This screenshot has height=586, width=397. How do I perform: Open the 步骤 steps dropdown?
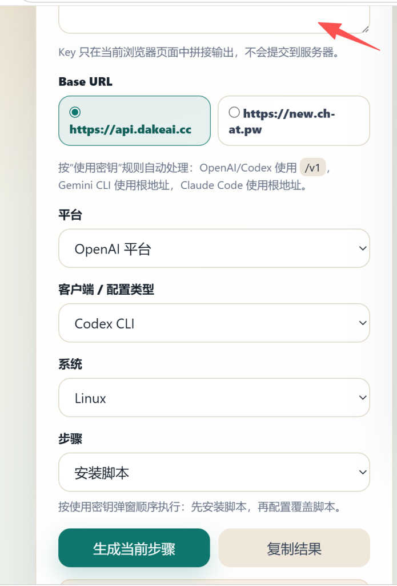[214, 472]
